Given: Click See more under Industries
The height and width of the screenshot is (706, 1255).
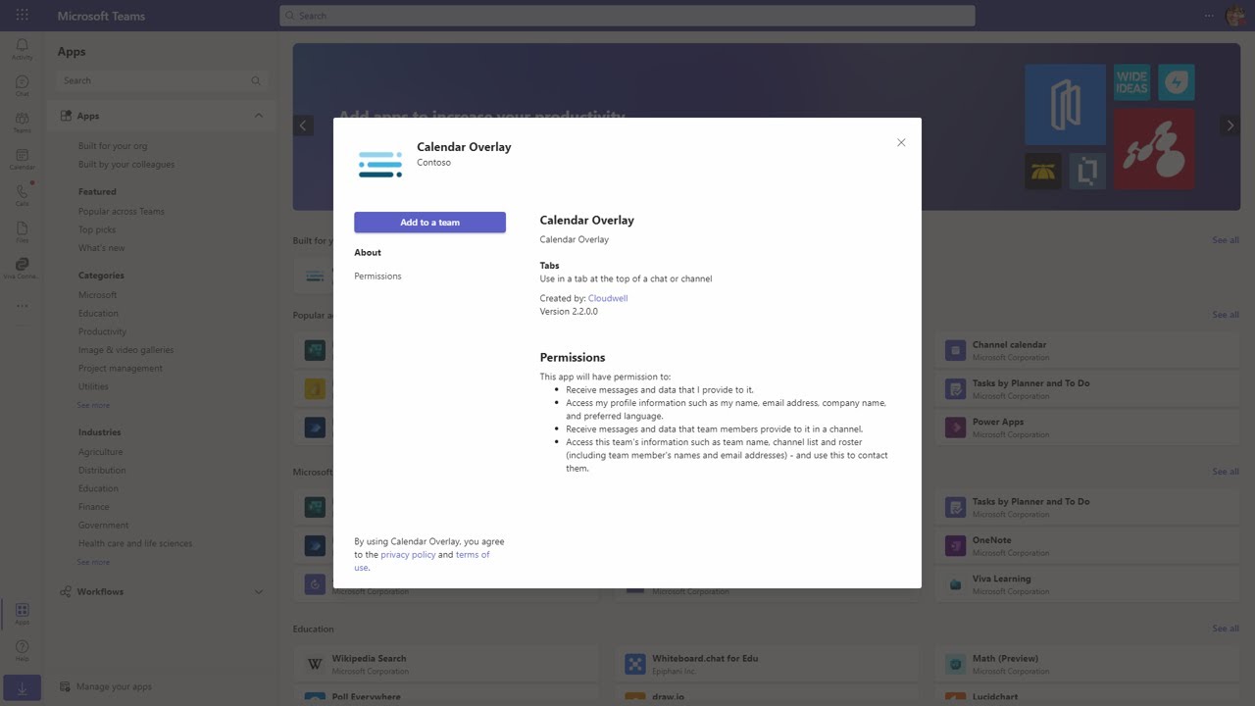Looking at the screenshot, I should pyautogui.click(x=94, y=562).
